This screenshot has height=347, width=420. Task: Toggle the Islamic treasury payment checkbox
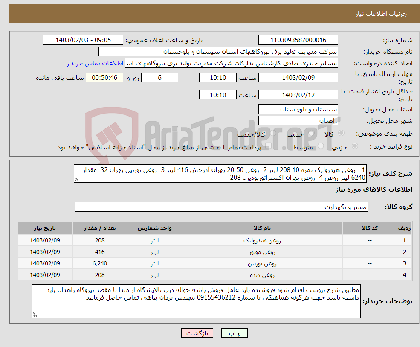coord(268,146)
